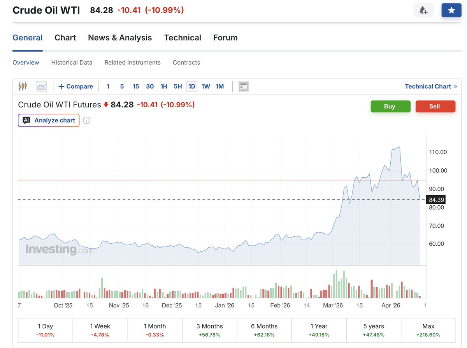The image size is (467, 348).
Task: Click the create alert bell icon
Action: tap(423, 10)
